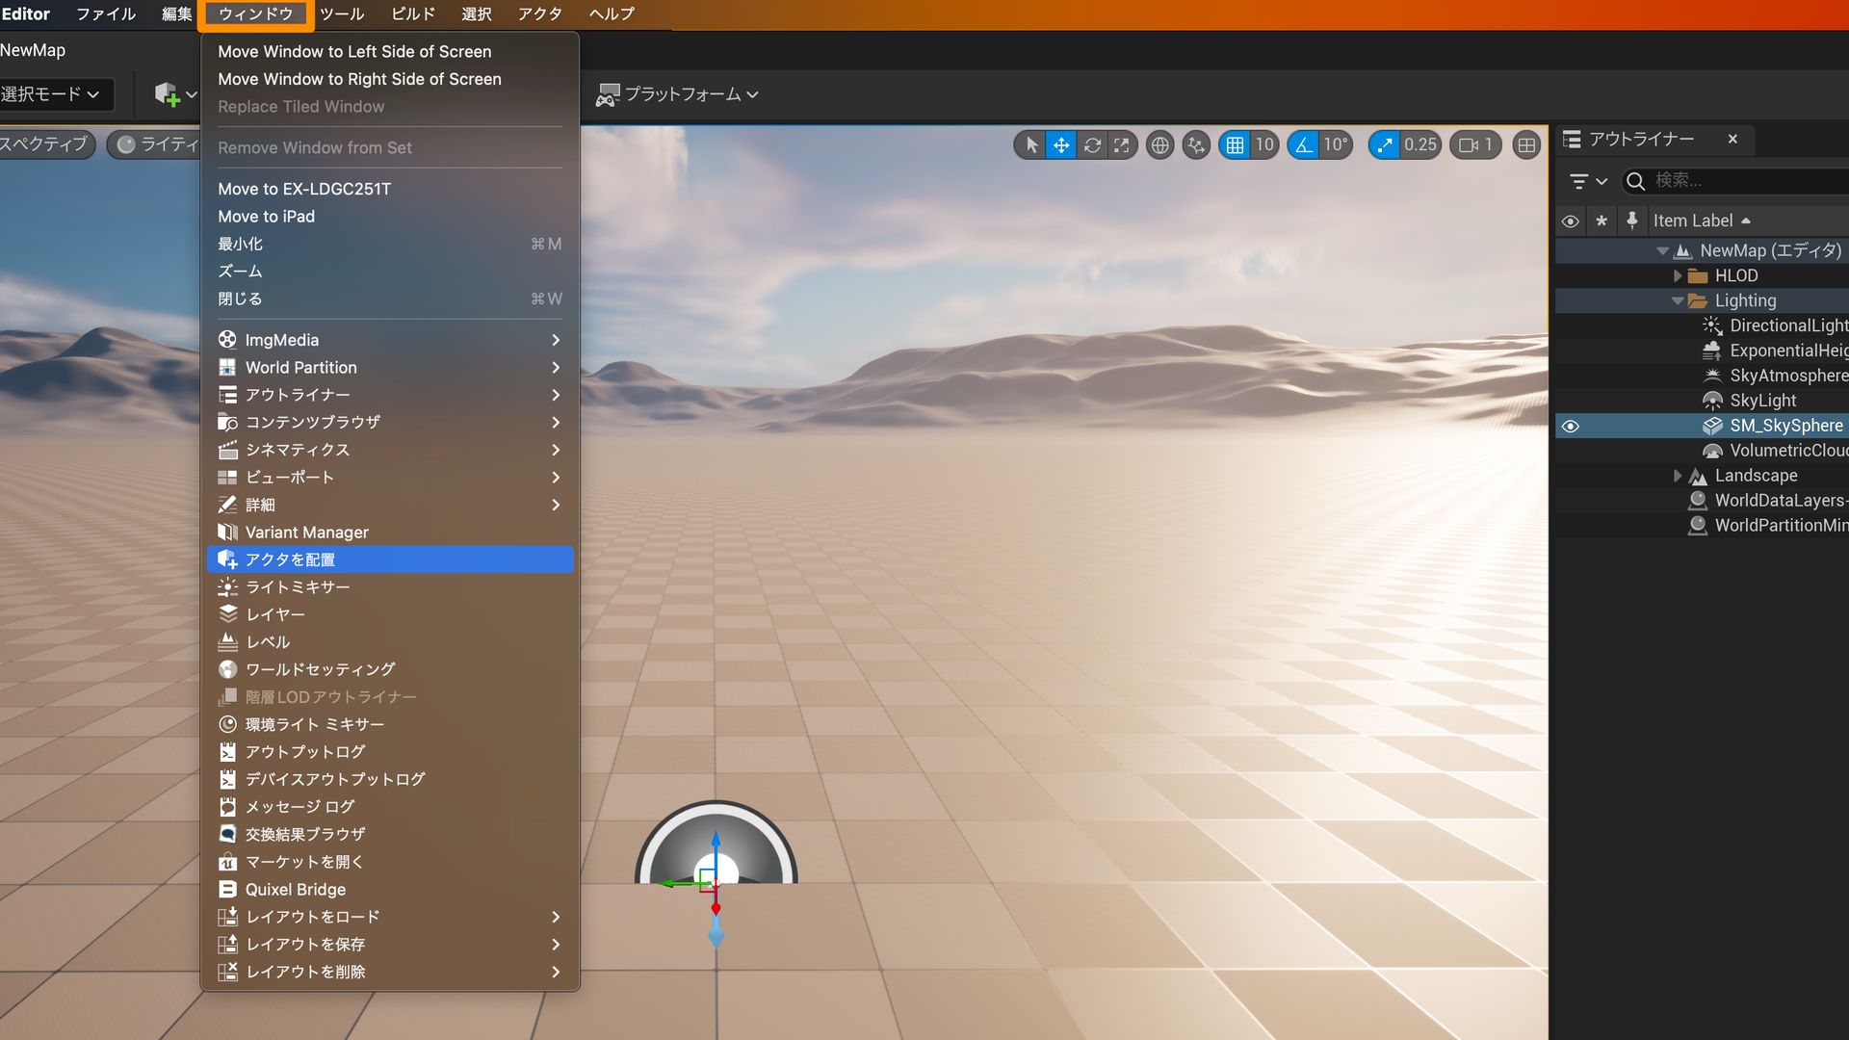The width and height of the screenshot is (1849, 1040).
Task: Collapse the Lighting folder in Outliner
Action: 1677,299
